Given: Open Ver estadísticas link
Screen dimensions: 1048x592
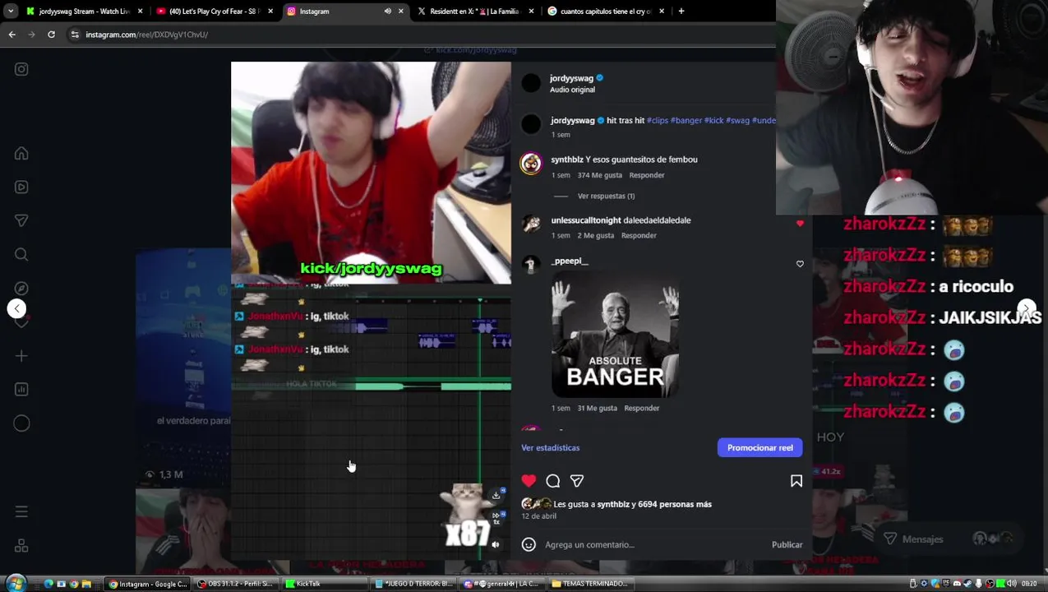Looking at the screenshot, I should pyautogui.click(x=550, y=447).
